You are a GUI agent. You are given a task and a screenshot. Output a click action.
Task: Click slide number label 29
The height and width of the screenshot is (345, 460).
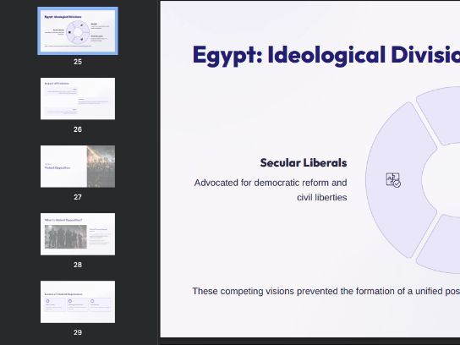tap(78, 332)
